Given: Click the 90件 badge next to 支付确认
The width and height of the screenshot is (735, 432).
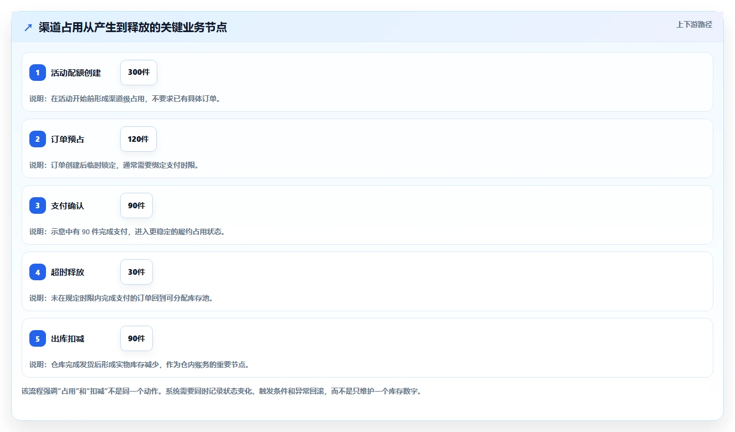Looking at the screenshot, I should pos(136,205).
